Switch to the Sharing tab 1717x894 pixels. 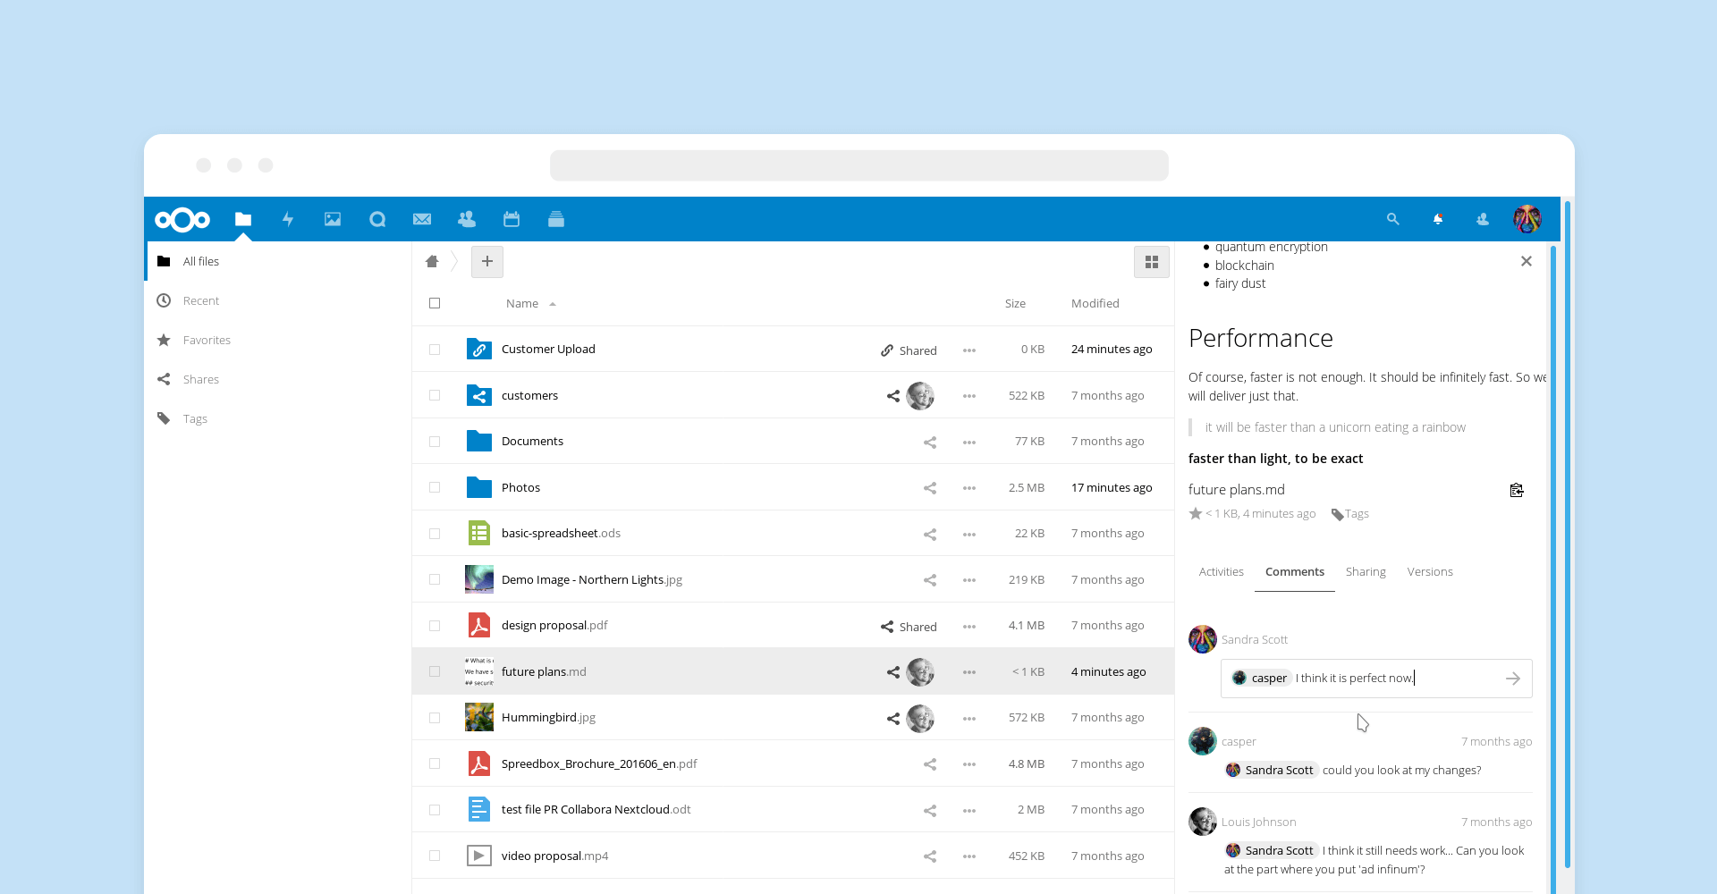[1366, 572]
